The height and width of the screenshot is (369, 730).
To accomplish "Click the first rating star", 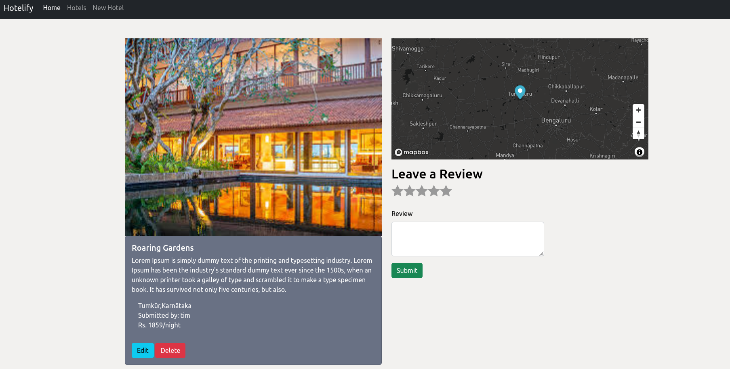I will coord(398,191).
